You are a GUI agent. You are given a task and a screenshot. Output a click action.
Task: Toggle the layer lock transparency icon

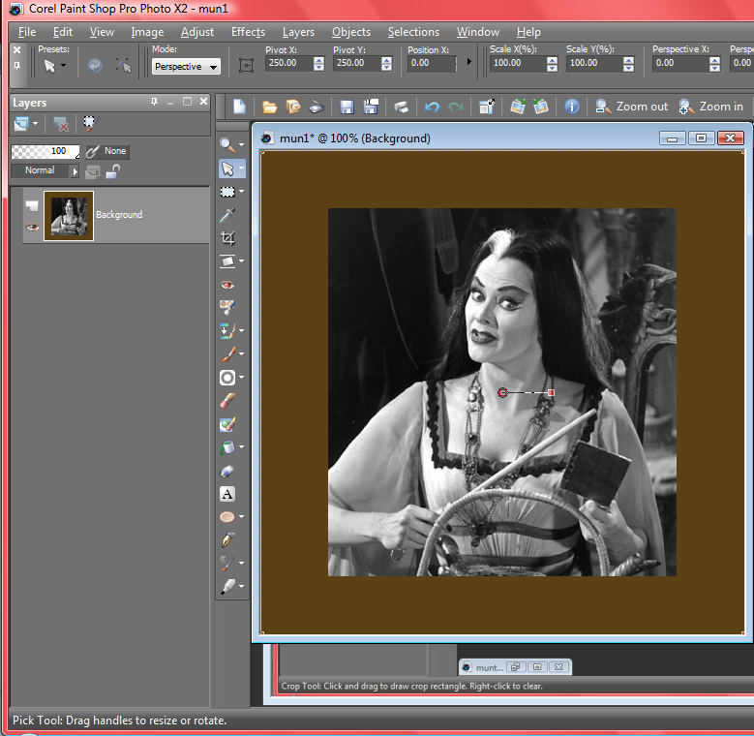[x=113, y=171]
